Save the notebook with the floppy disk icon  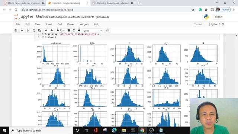[16, 31]
